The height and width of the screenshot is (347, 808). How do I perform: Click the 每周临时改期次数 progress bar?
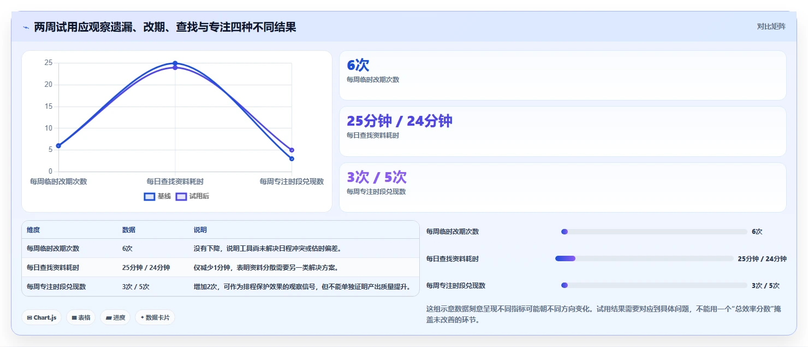click(x=654, y=232)
